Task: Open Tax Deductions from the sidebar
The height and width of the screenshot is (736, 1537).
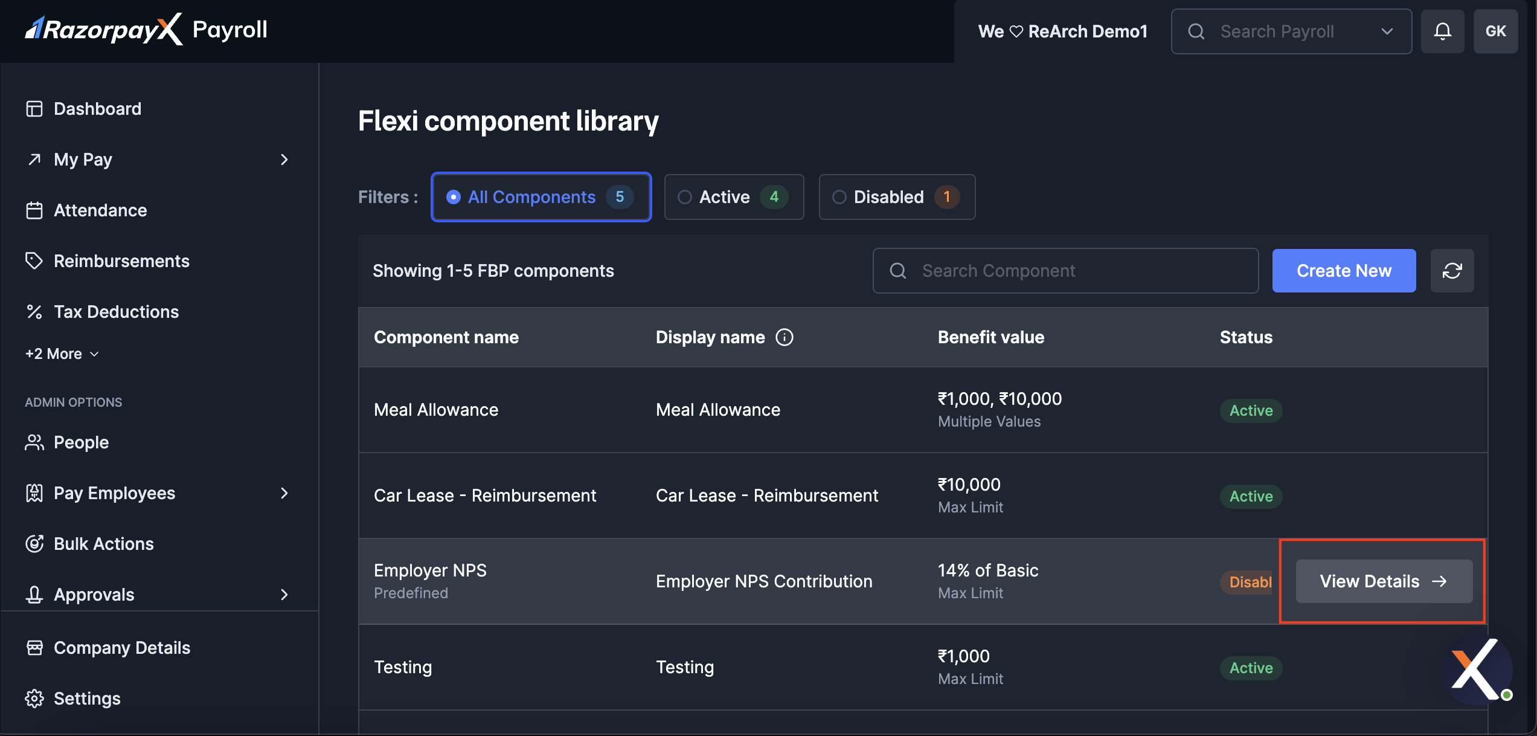Action: (117, 312)
